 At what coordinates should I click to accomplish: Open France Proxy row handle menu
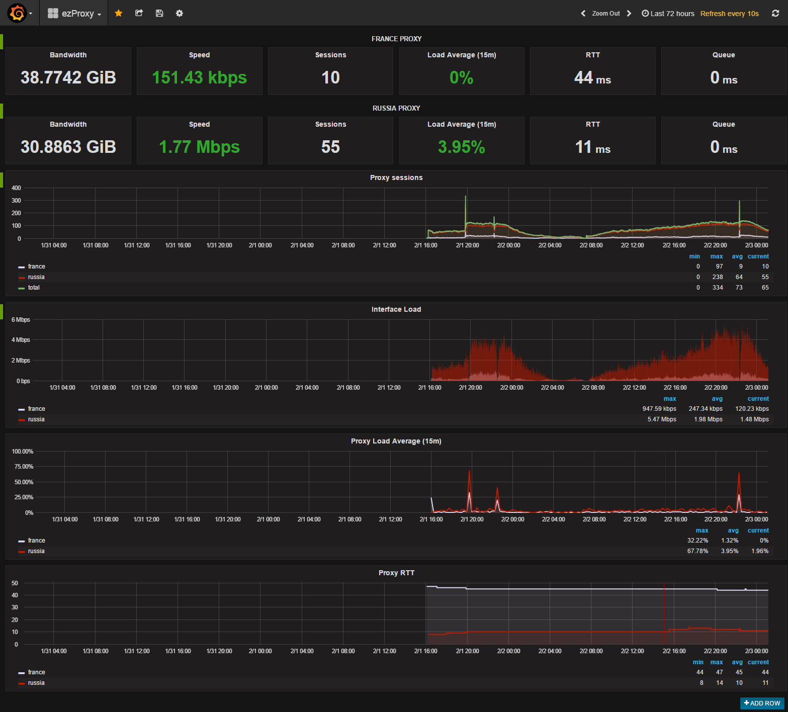click(x=2, y=42)
